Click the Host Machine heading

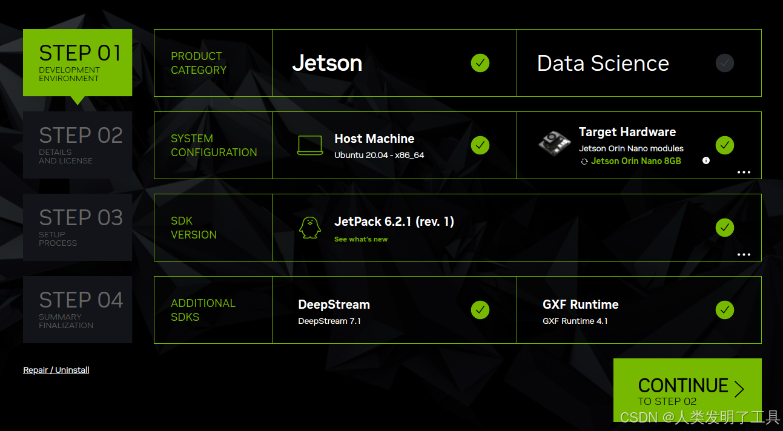point(374,139)
